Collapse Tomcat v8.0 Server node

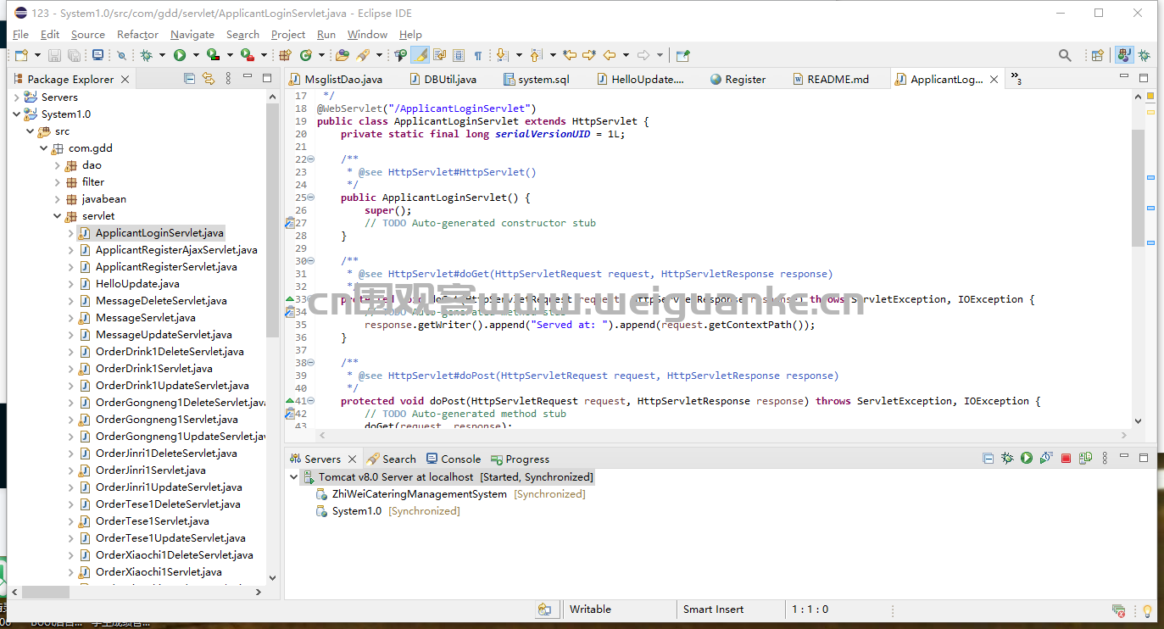[294, 477]
